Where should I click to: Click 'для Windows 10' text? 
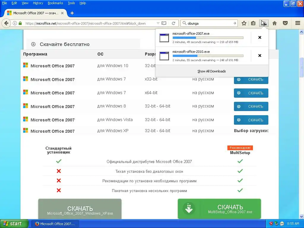click(x=113, y=66)
